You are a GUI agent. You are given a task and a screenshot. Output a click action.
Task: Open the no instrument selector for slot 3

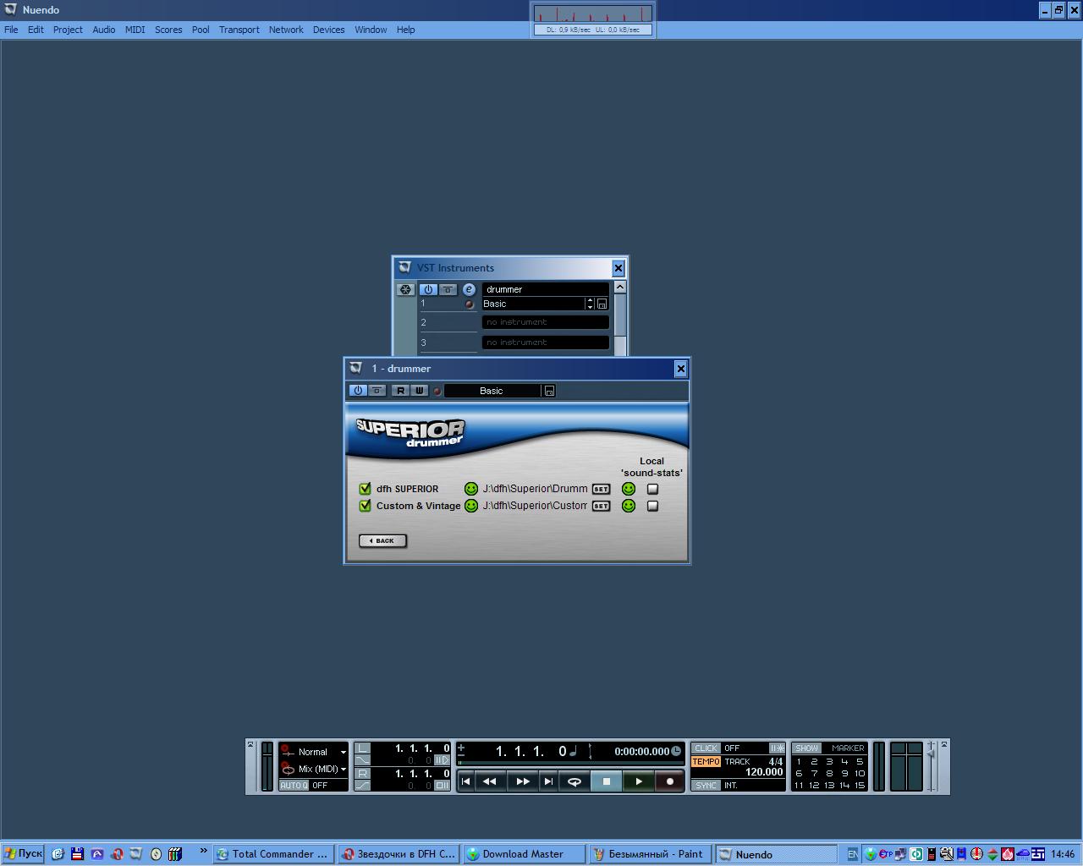tap(546, 343)
